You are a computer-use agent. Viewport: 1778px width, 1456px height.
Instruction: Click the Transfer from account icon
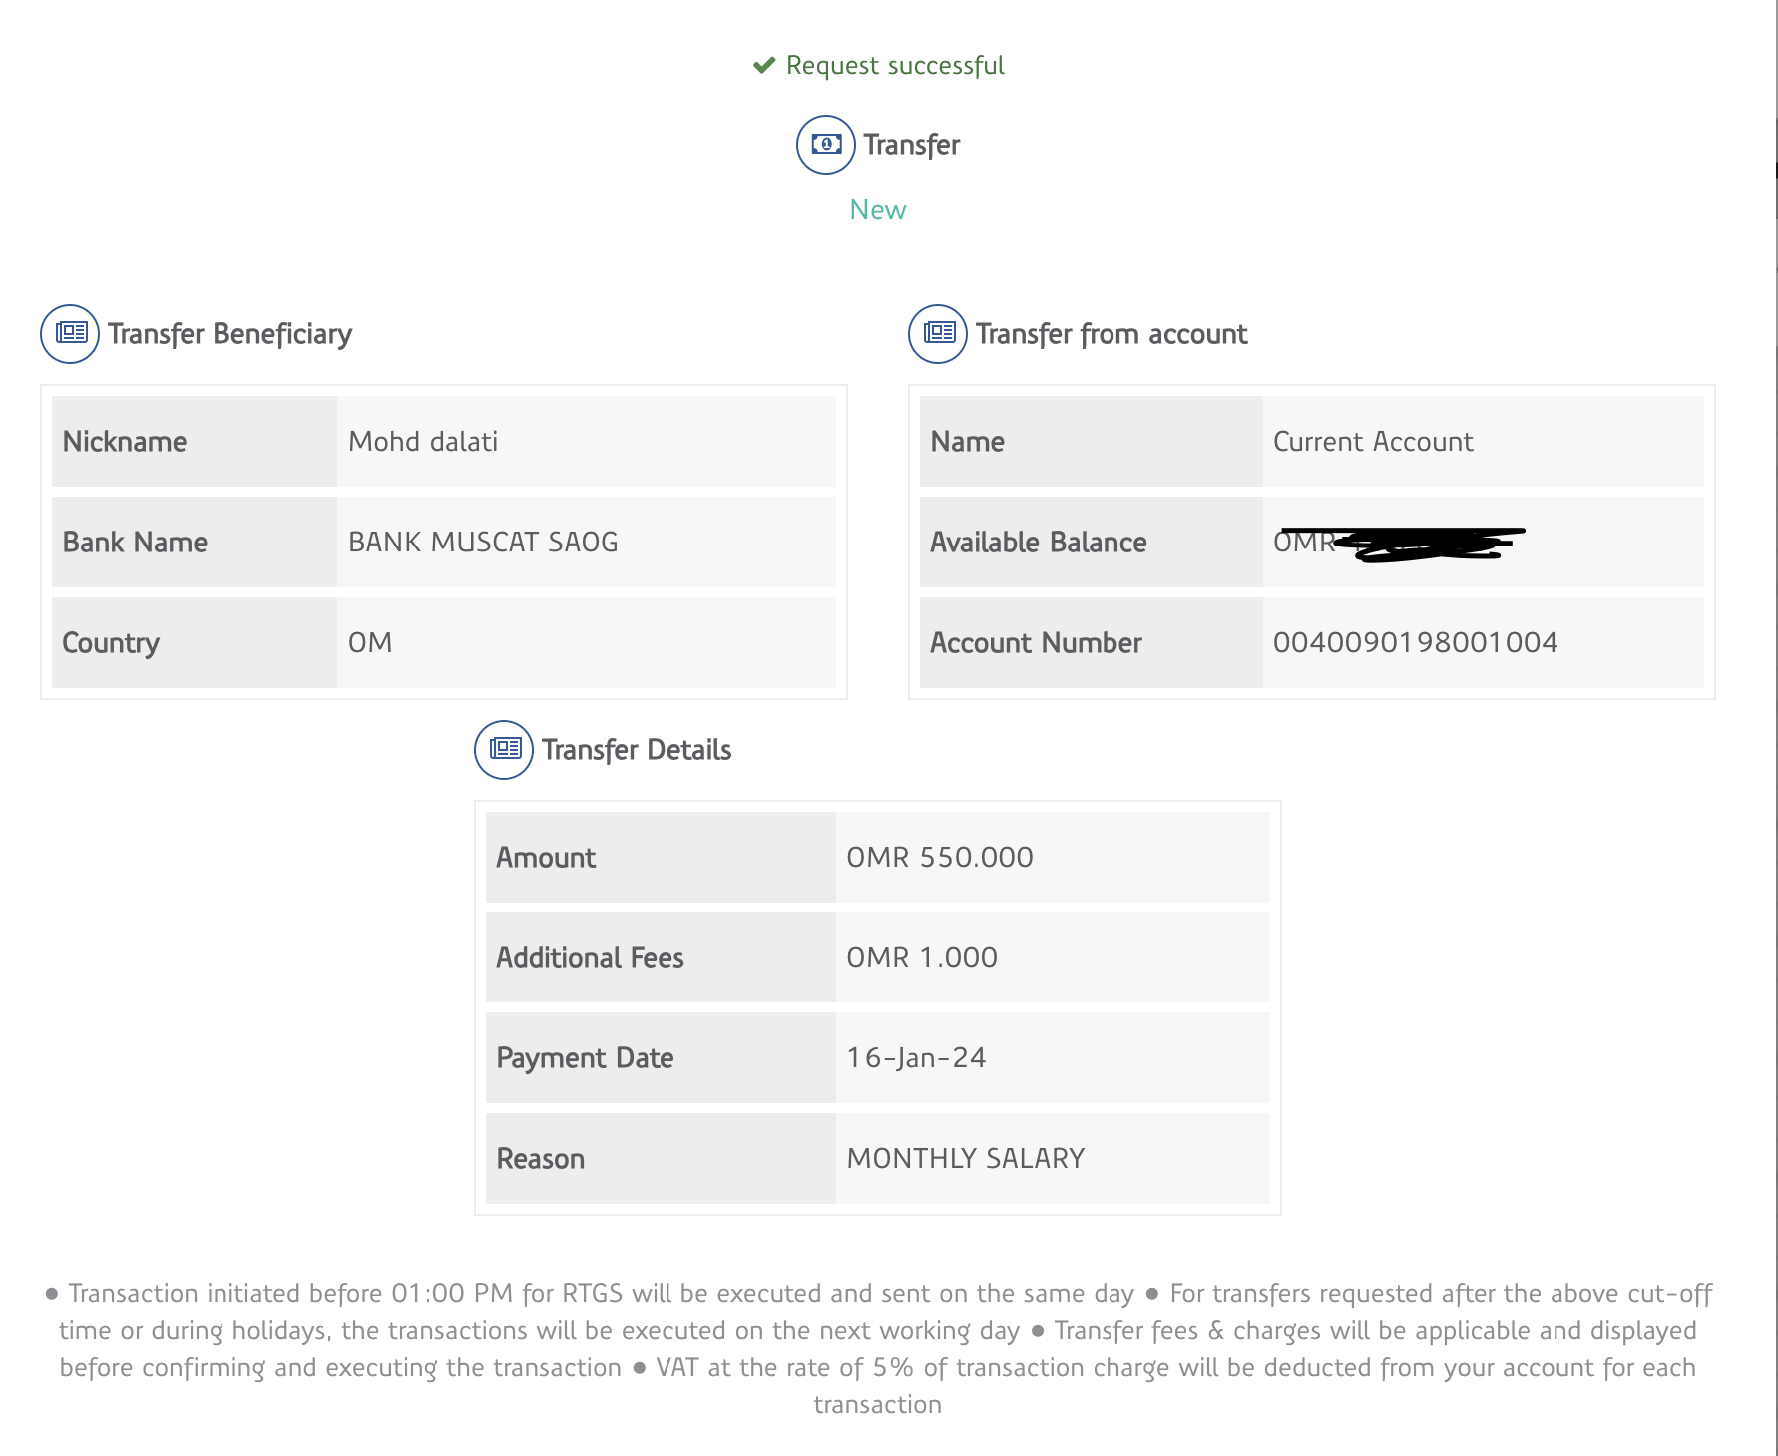click(x=938, y=333)
